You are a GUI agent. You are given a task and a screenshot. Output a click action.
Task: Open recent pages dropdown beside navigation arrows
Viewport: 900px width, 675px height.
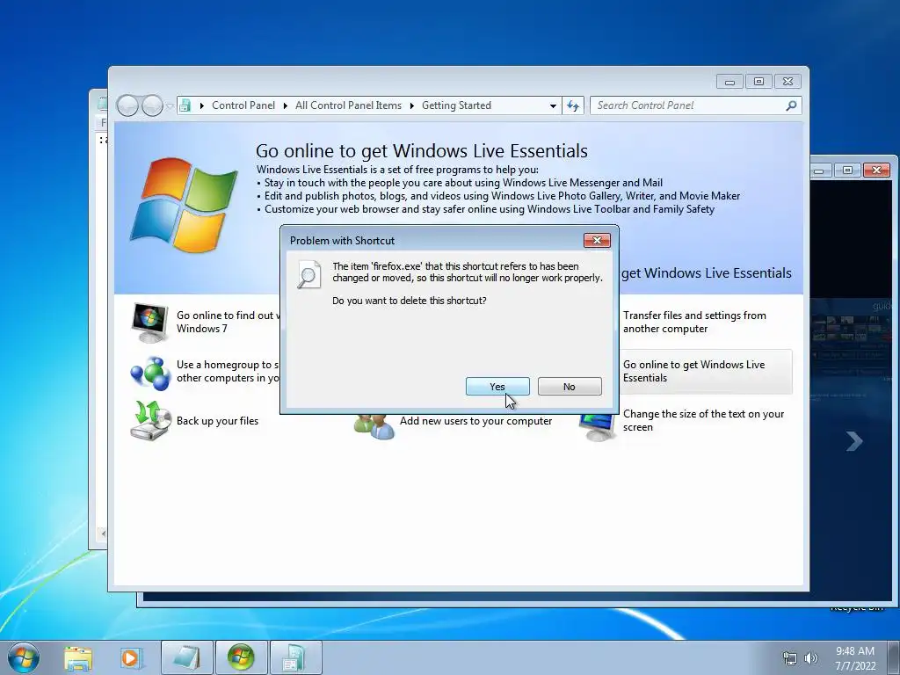pyautogui.click(x=170, y=106)
